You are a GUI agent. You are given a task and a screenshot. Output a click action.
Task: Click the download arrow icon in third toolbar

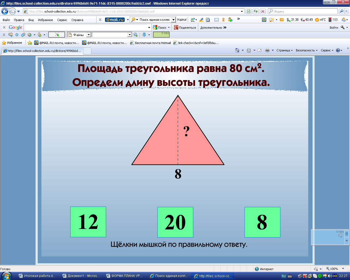click(144, 35)
